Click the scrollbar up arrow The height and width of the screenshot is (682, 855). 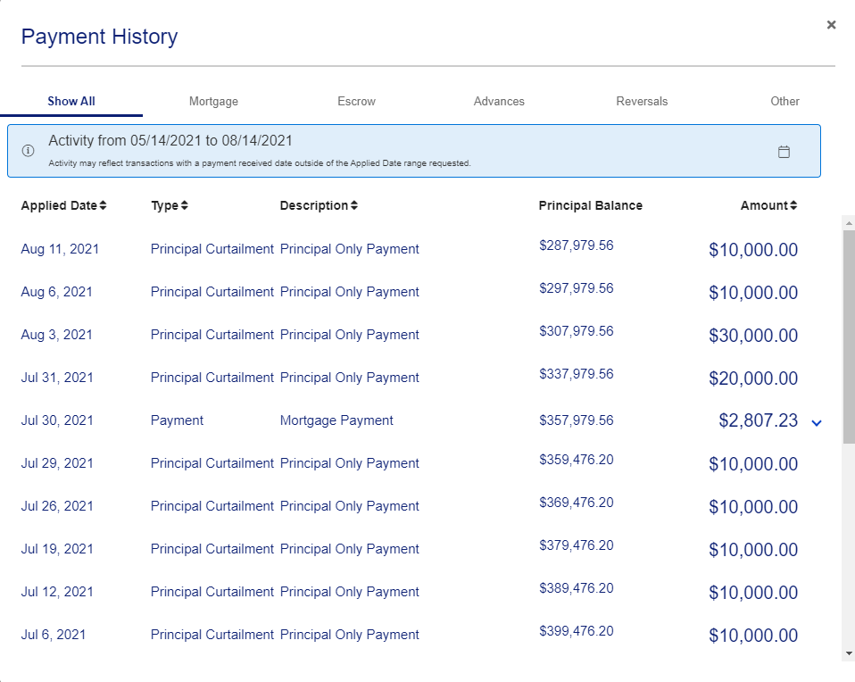tap(849, 222)
